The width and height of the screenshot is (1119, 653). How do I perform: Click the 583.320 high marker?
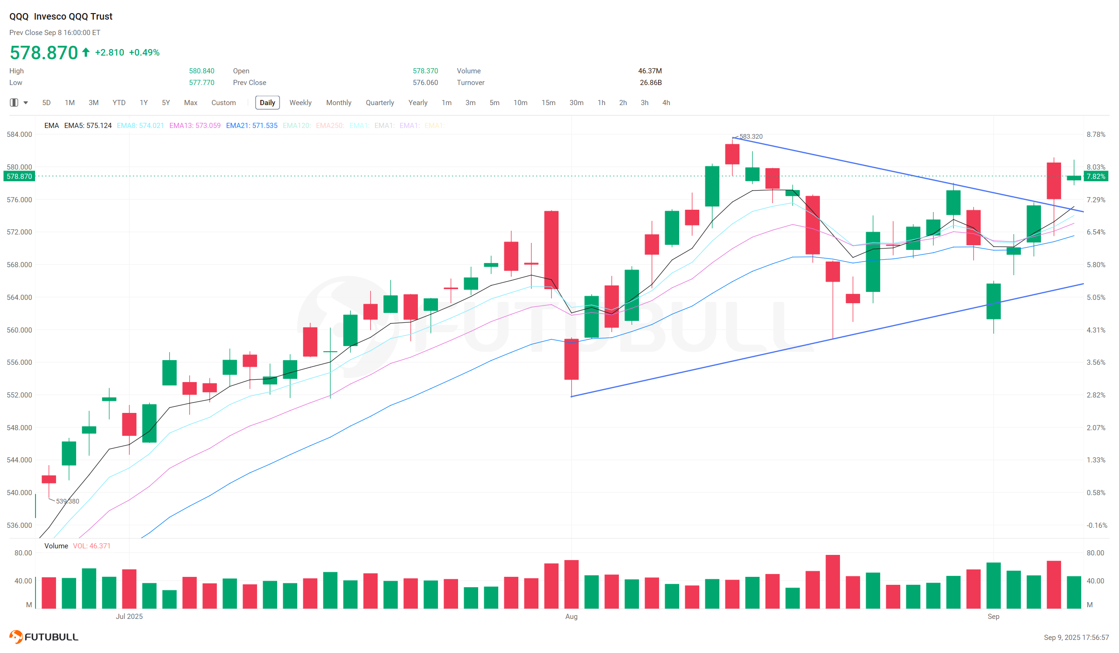tap(751, 136)
